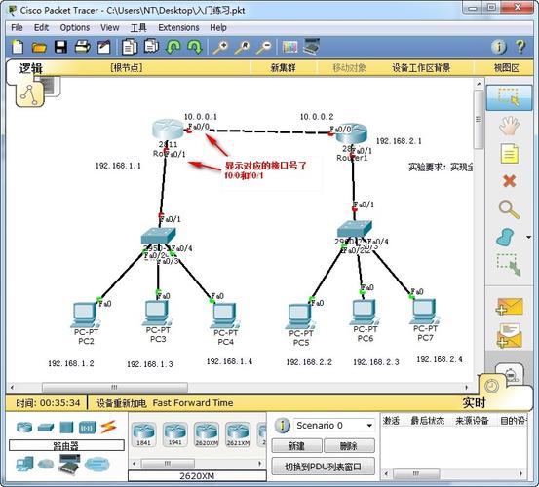
Task: Select the Routers device category icon
Action: (x=24, y=428)
